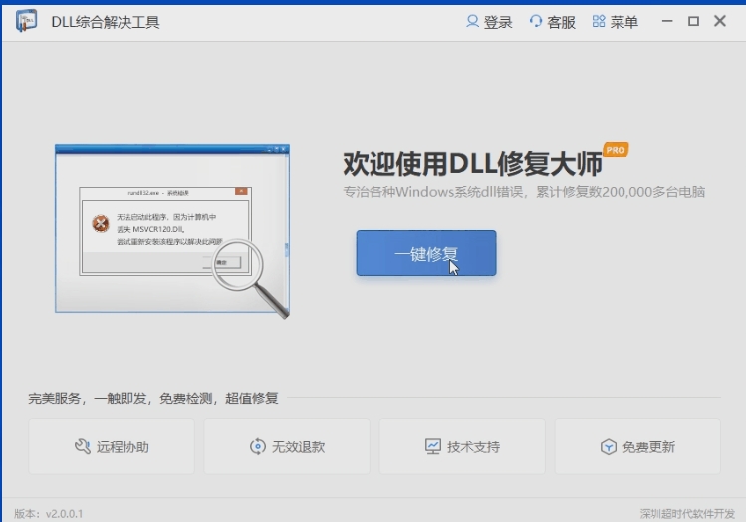Click the 登录 user profile icon

pyautogui.click(x=472, y=21)
